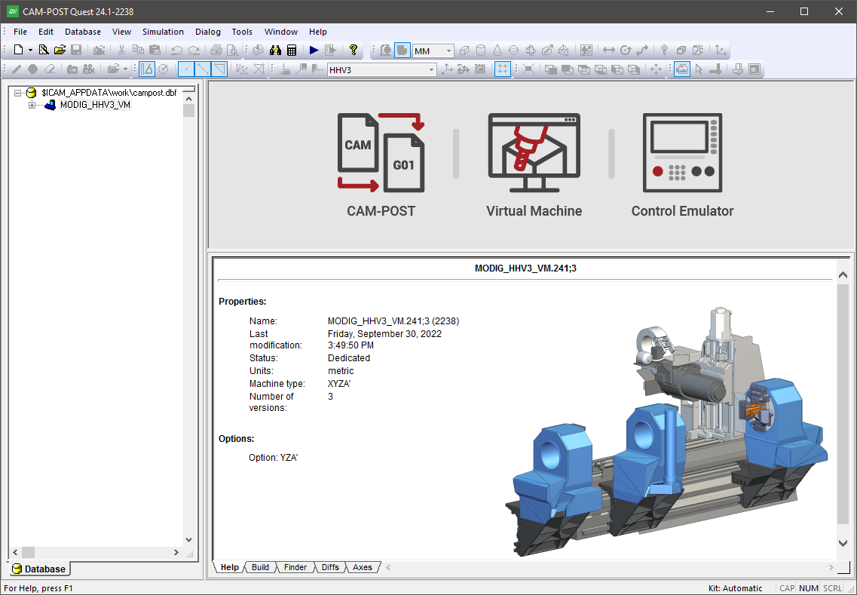Toggle line snap mode
This screenshot has width=857, height=595.
pyautogui.click(x=203, y=69)
